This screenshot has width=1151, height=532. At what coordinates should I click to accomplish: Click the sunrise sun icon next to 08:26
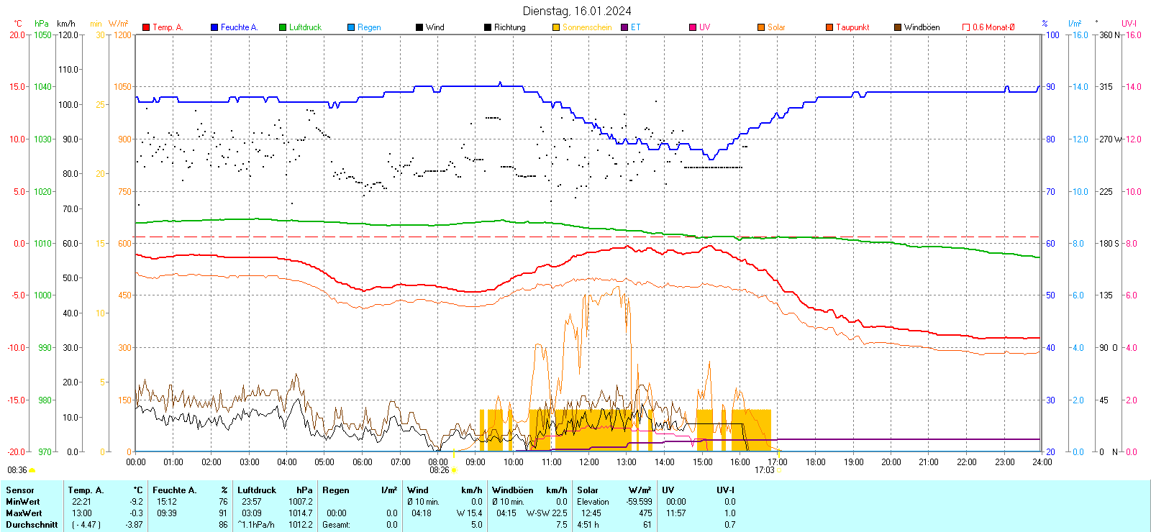(454, 470)
